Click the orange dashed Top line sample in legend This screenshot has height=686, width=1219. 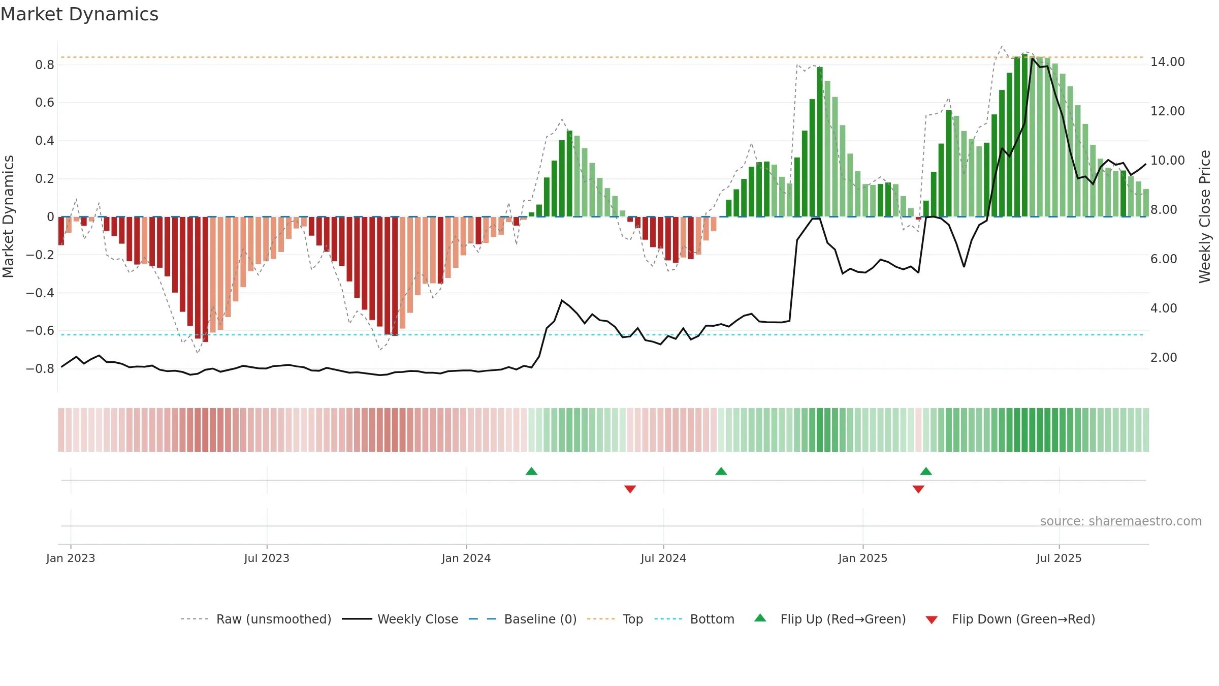tap(601, 619)
